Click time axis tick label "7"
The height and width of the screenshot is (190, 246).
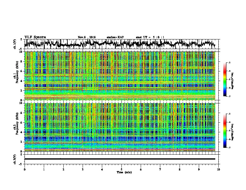(x=160, y=170)
